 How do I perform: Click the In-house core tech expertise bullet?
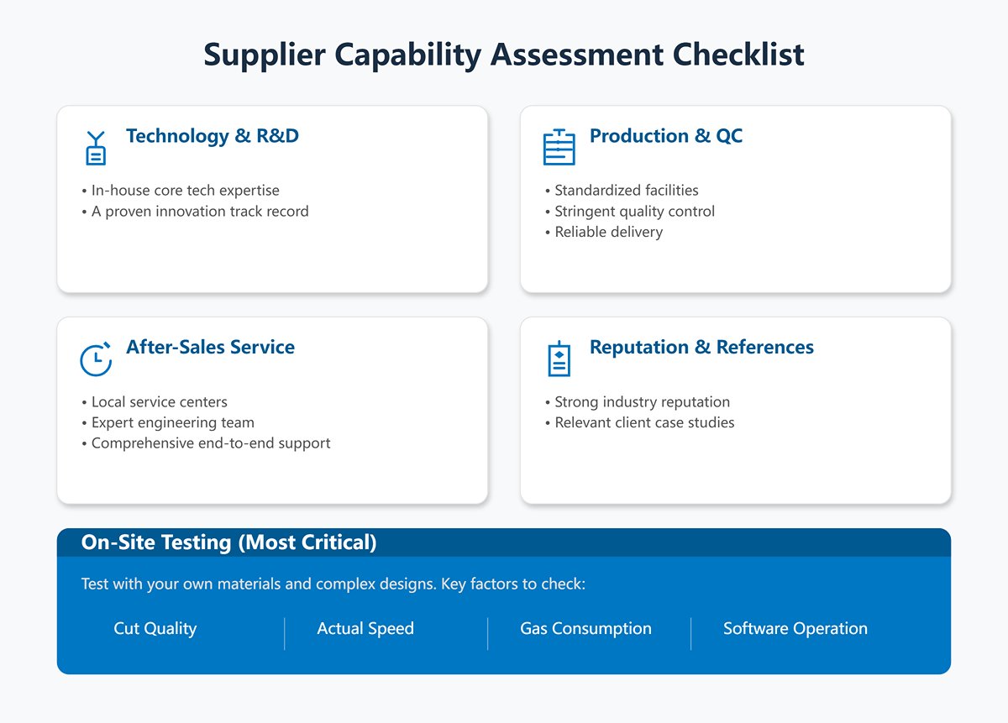click(185, 191)
